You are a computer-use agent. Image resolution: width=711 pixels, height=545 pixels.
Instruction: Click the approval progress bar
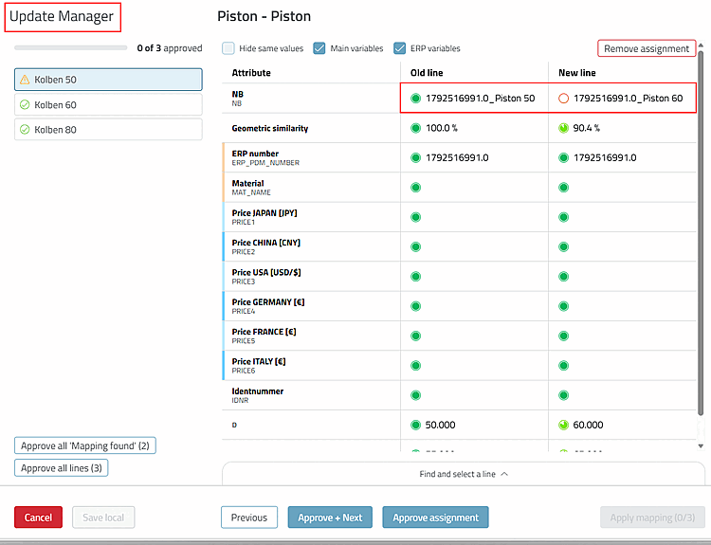(71, 47)
